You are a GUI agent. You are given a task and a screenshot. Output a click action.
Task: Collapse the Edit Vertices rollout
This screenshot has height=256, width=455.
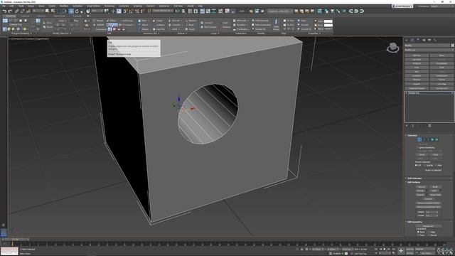tap(414, 182)
